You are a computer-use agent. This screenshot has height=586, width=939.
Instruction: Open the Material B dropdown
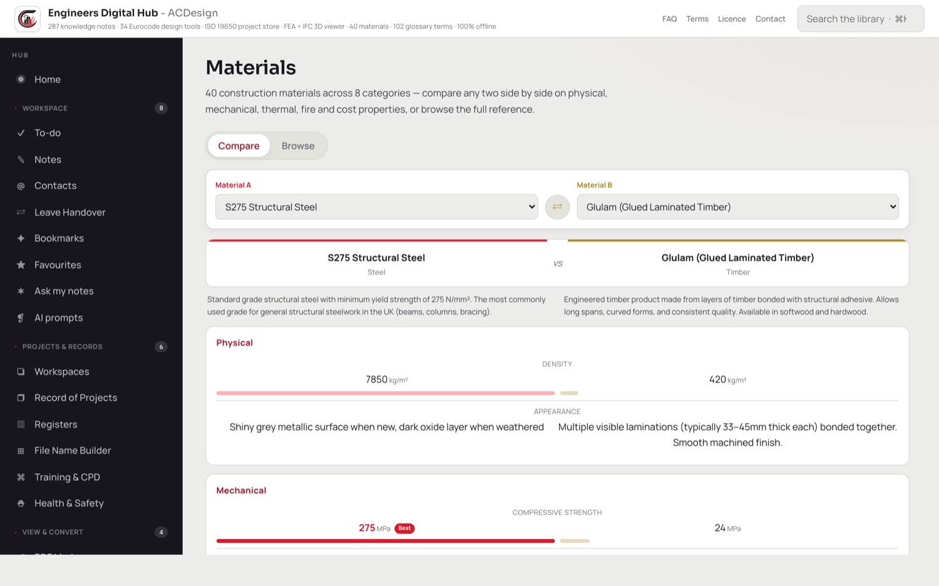(737, 207)
